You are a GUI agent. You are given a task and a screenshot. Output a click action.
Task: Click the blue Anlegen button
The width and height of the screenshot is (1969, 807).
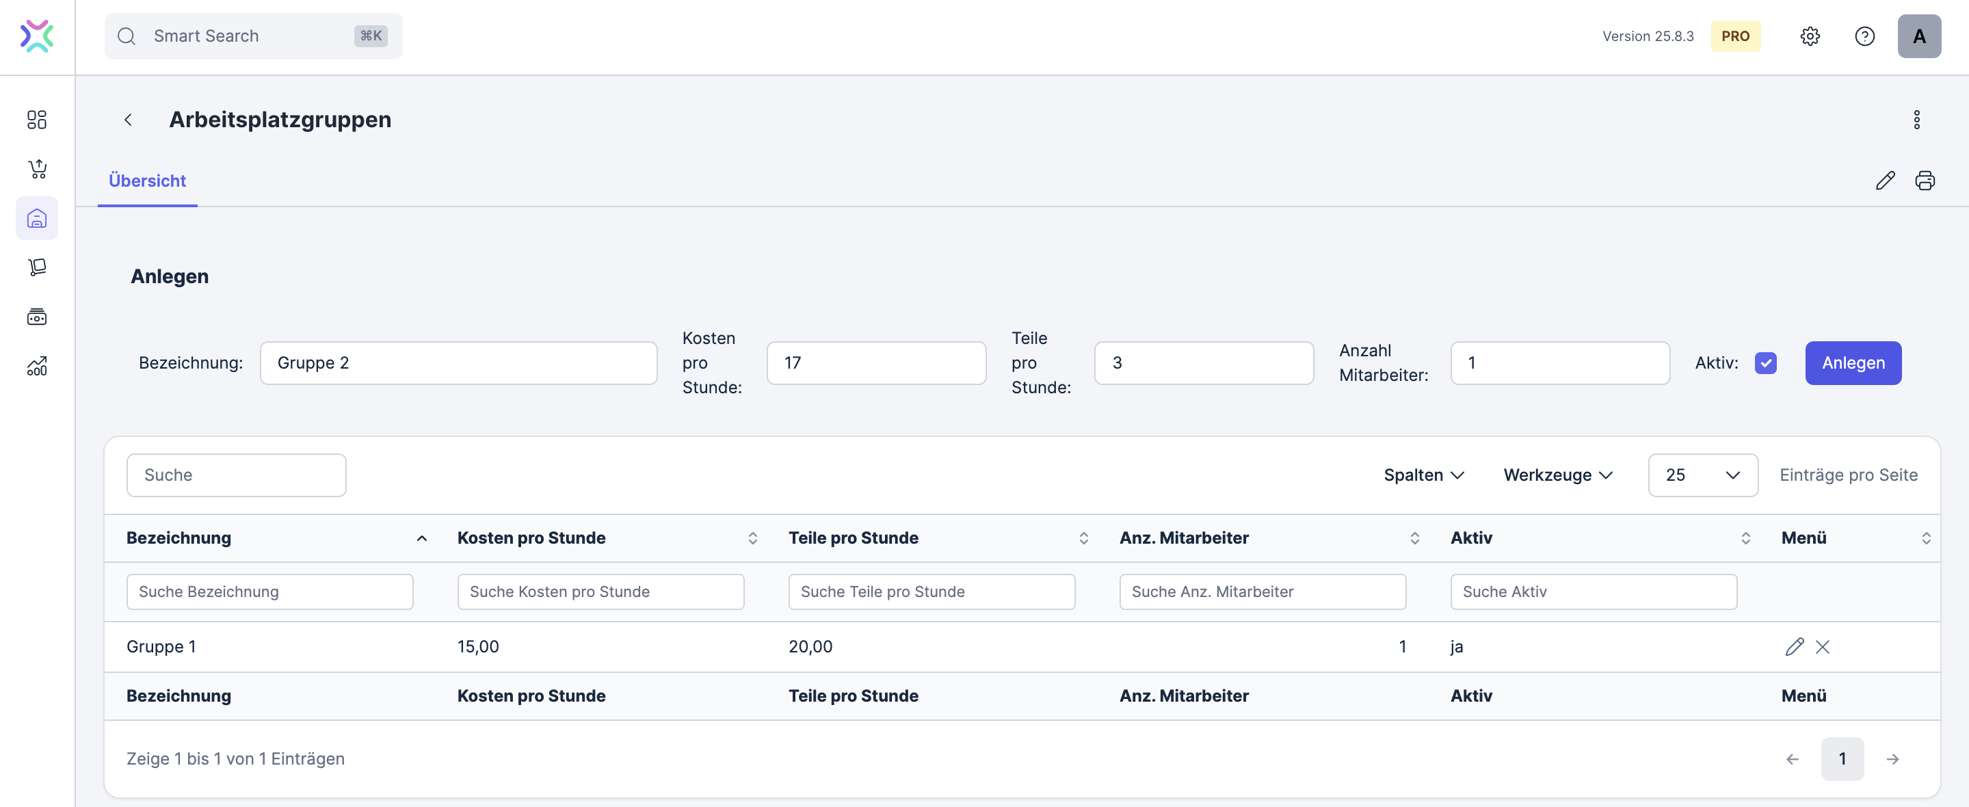pyautogui.click(x=1852, y=363)
